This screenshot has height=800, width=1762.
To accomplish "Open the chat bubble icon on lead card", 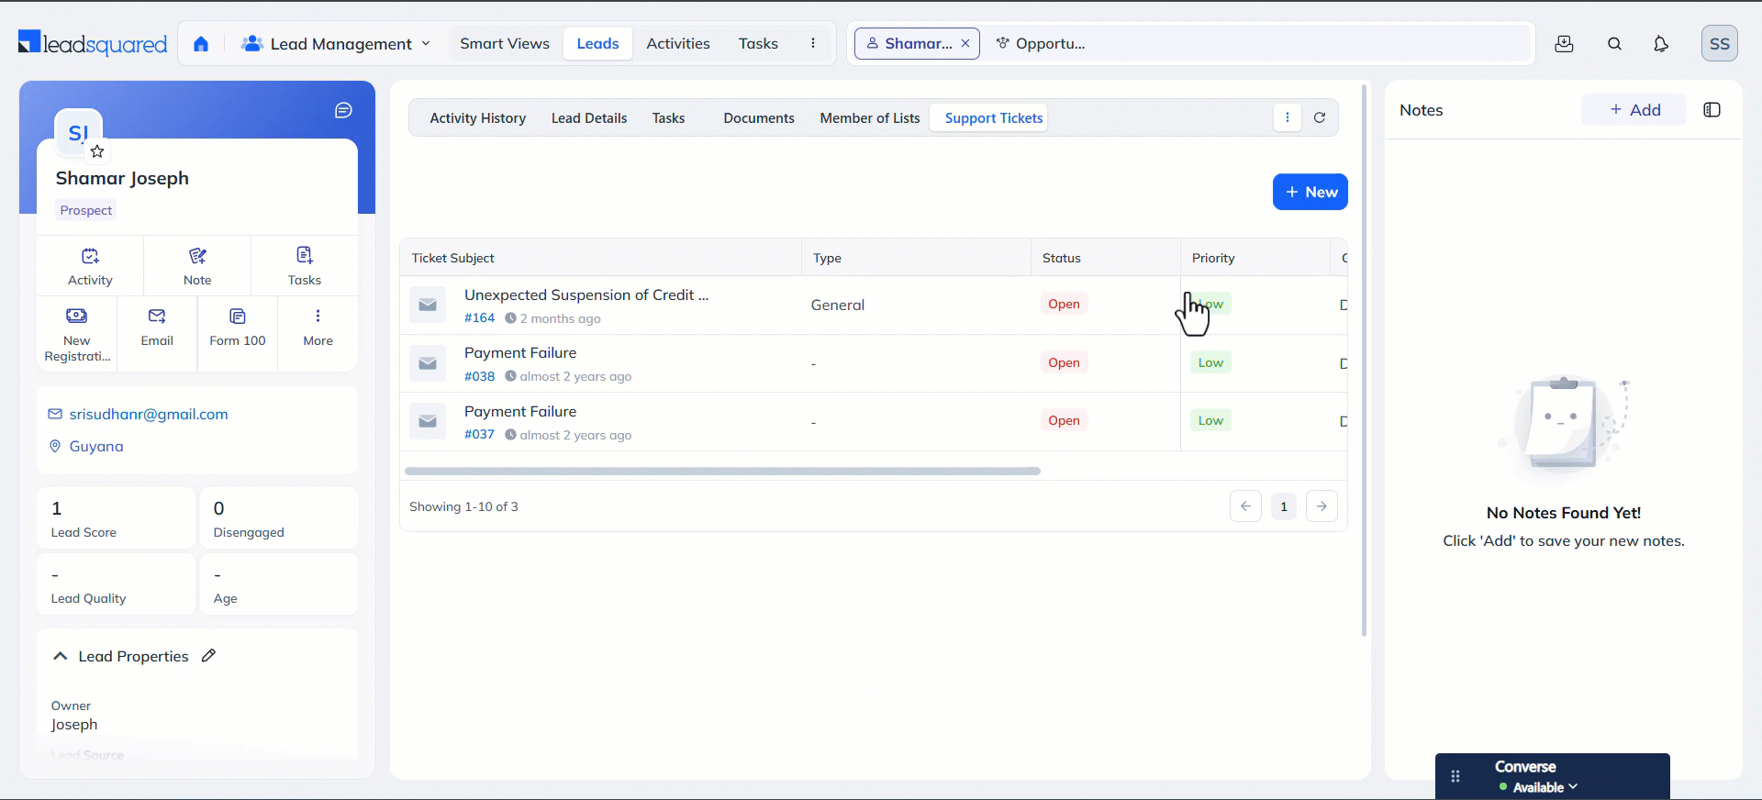I will 343,110.
